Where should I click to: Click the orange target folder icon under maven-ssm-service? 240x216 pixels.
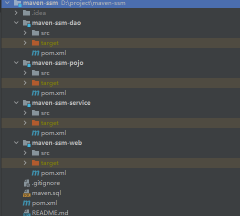coord(35,123)
